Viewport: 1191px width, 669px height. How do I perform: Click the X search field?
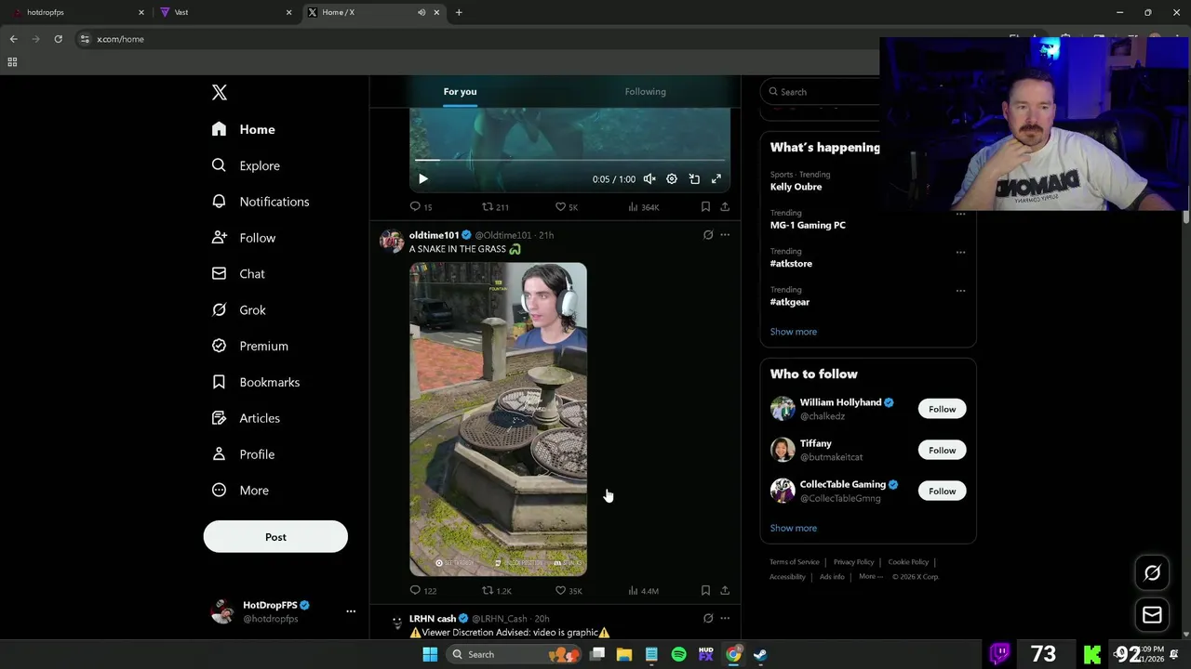pos(821,92)
